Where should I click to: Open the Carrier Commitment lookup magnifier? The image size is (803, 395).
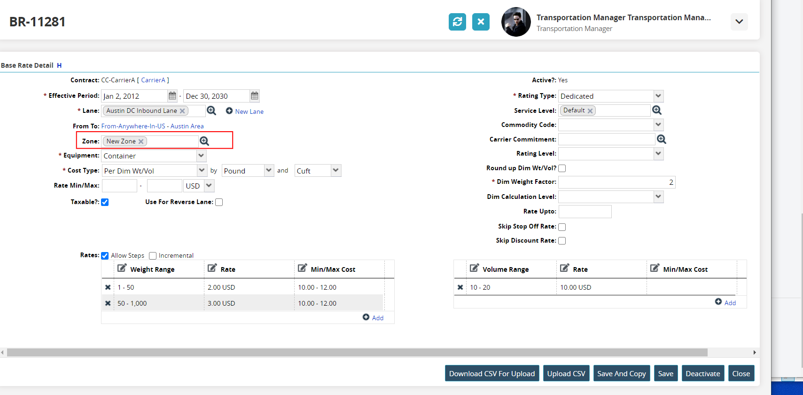point(662,139)
